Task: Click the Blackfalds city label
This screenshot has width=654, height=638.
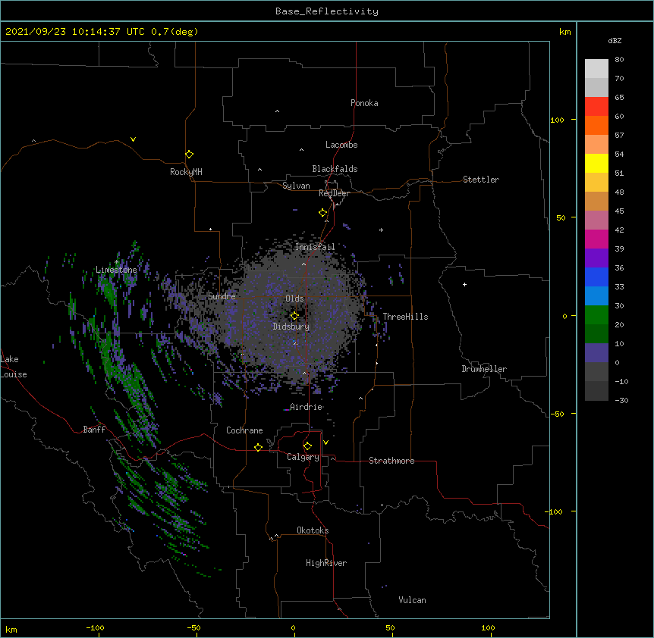Action: (x=335, y=169)
